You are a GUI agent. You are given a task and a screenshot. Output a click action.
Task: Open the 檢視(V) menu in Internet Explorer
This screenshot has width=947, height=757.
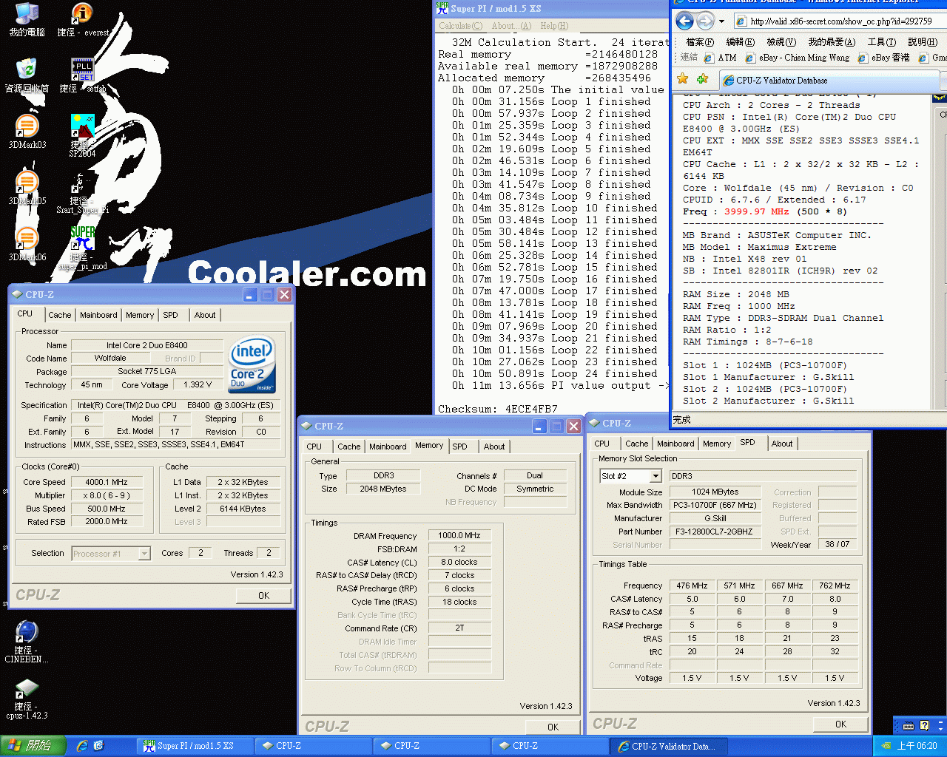pos(781,42)
